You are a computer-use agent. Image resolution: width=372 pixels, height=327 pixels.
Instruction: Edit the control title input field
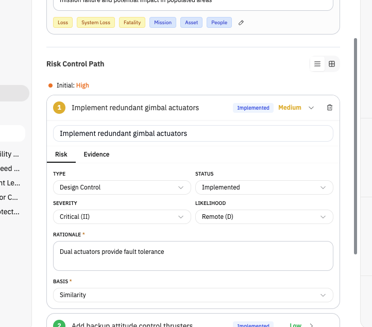[x=193, y=133]
